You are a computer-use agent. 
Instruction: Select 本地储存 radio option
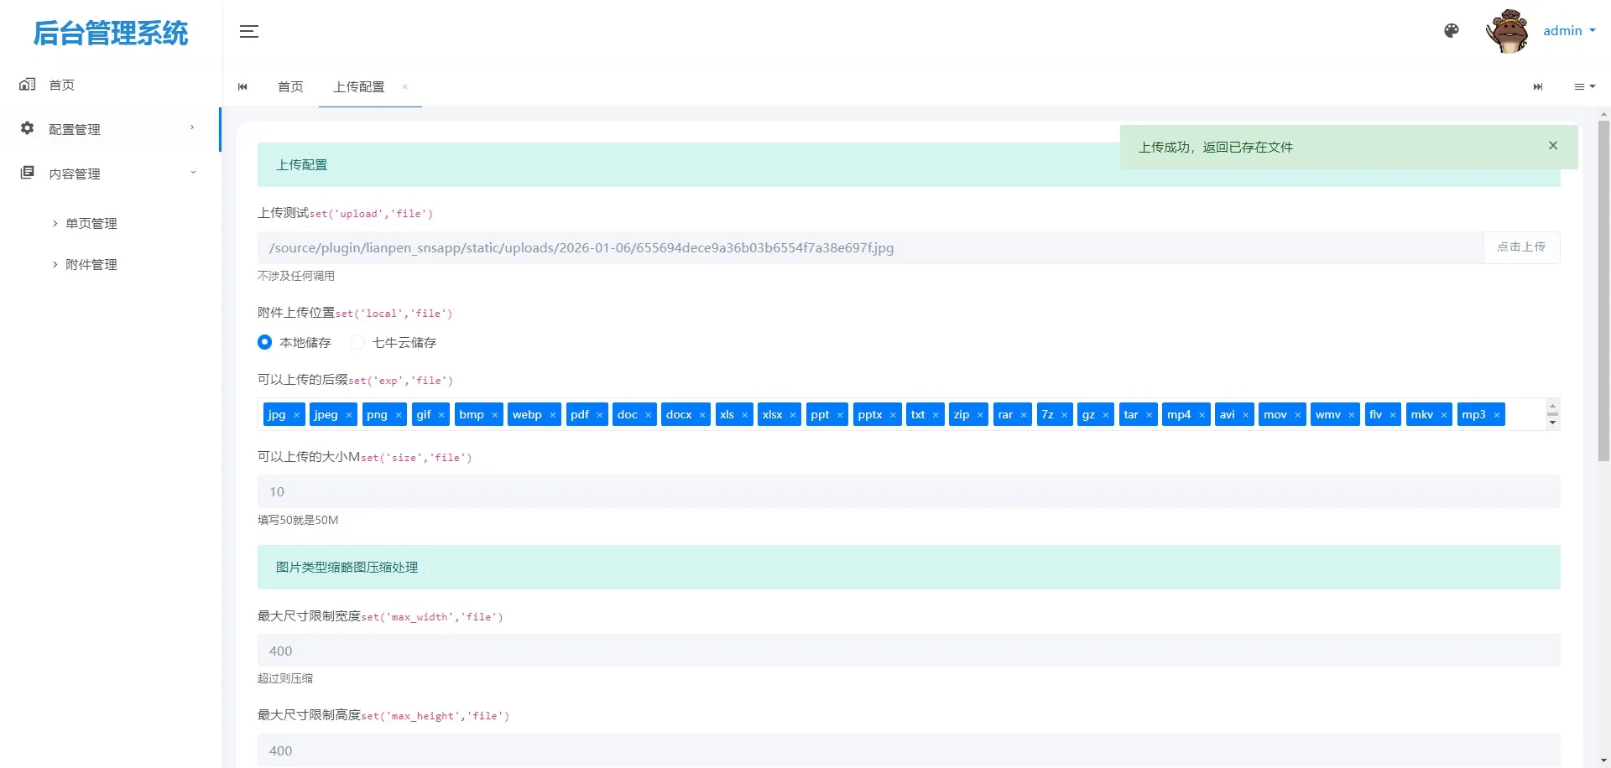[x=265, y=342]
